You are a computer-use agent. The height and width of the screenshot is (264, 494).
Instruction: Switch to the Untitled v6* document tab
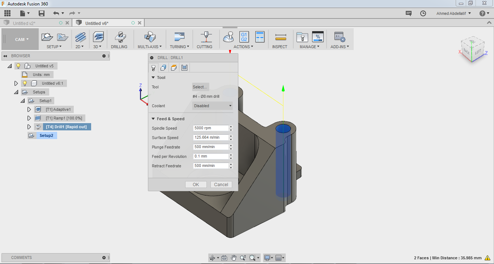point(97,23)
